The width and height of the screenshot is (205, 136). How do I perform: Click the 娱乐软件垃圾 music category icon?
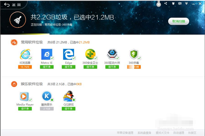click(14, 84)
